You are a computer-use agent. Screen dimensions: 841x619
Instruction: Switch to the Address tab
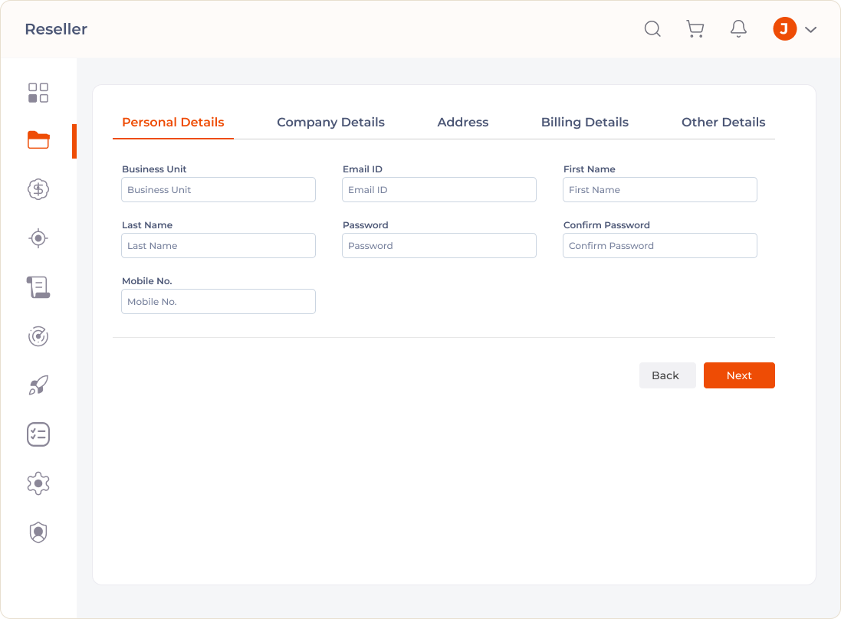pos(463,123)
